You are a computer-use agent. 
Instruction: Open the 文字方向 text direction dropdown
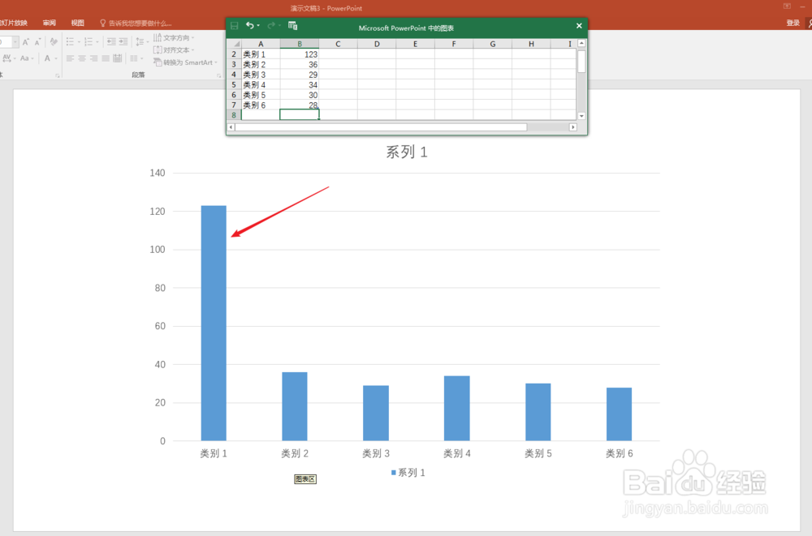pyautogui.click(x=174, y=38)
